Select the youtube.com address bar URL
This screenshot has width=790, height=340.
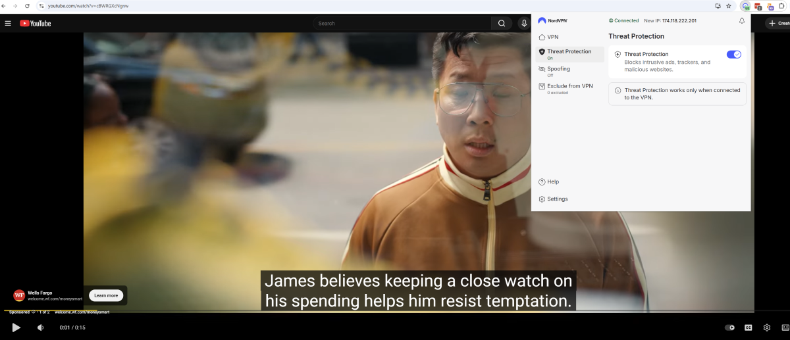(88, 5)
